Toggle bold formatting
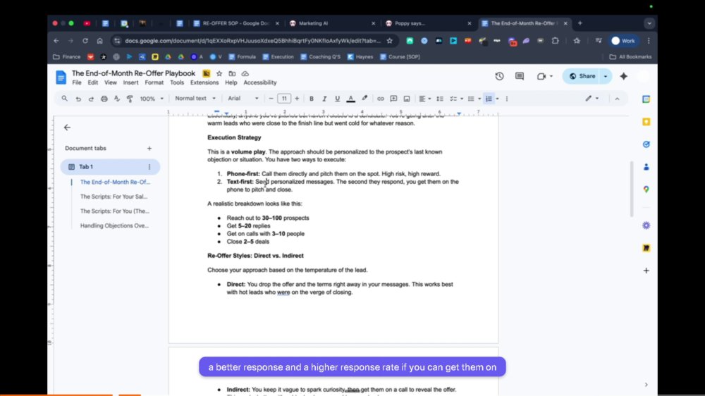705x396 pixels. point(311,99)
